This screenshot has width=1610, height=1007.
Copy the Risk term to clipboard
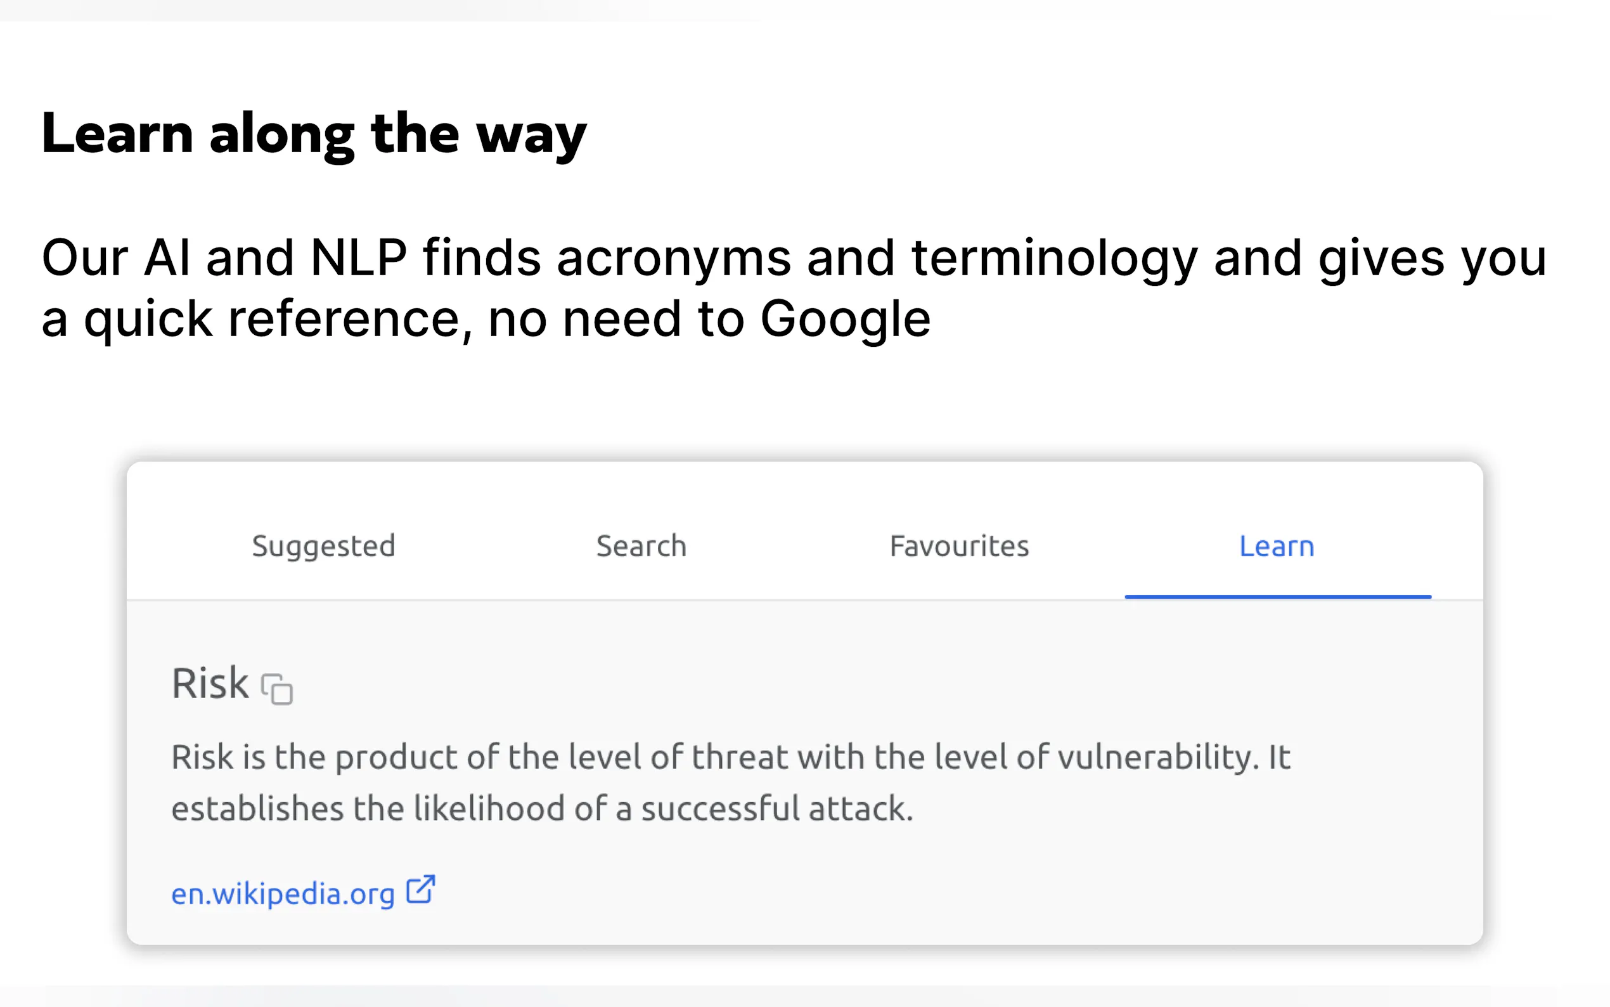[x=277, y=689]
